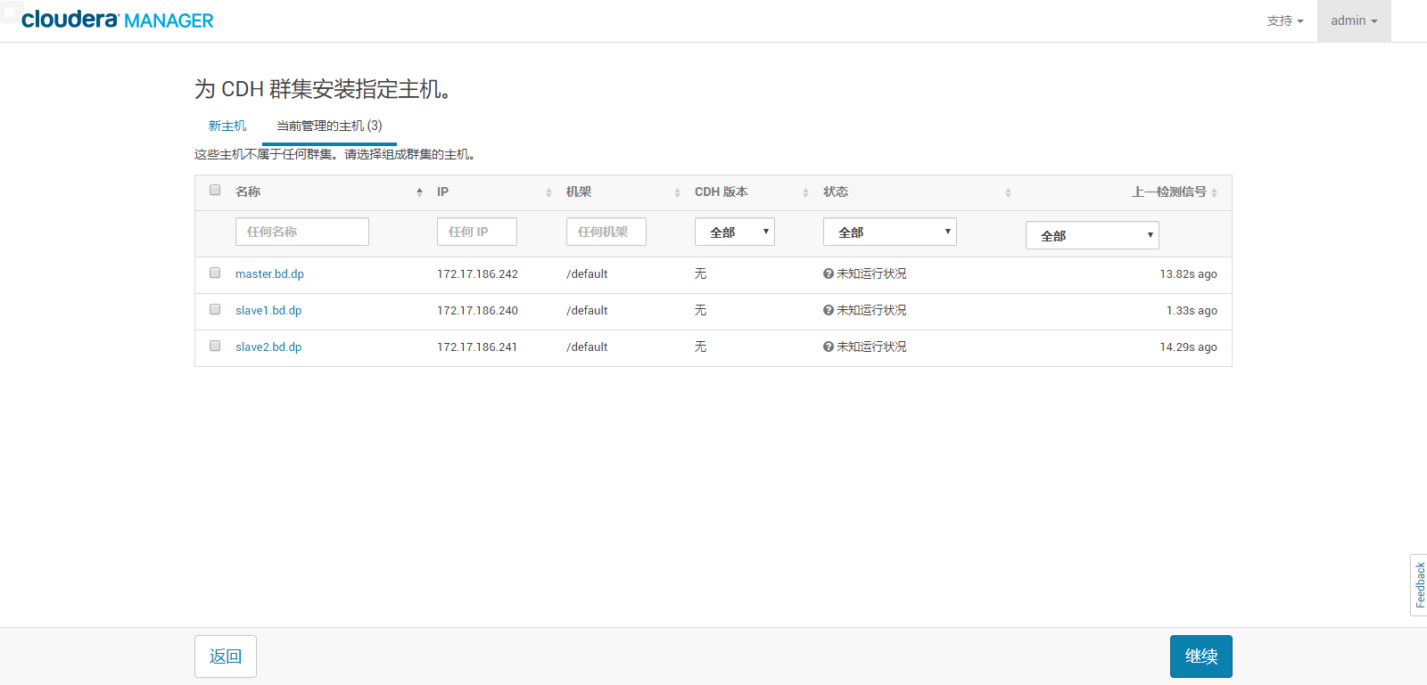
Task: Select IP cell 172.17.186.240
Action: point(477,310)
